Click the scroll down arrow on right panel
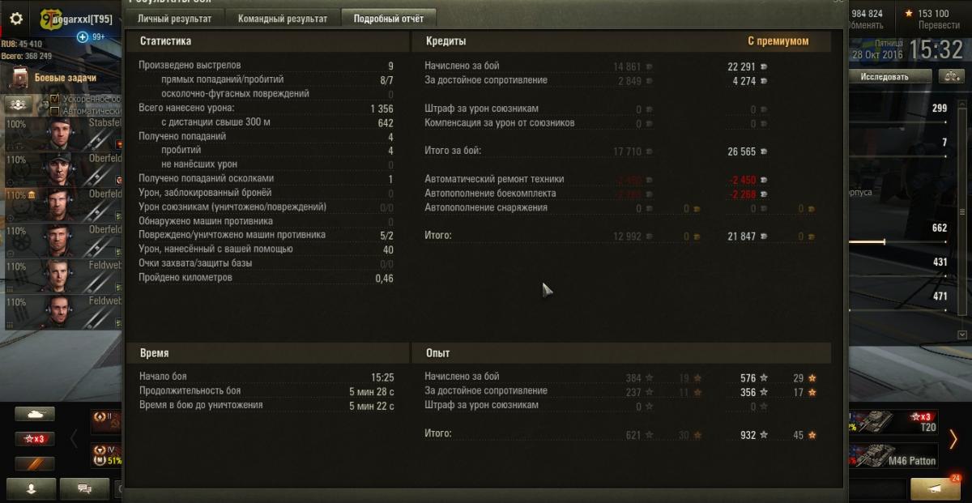This screenshot has height=503, width=972. click(962, 335)
